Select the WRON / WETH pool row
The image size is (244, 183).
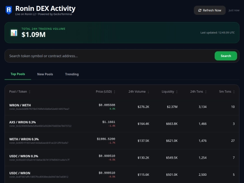[122, 107]
